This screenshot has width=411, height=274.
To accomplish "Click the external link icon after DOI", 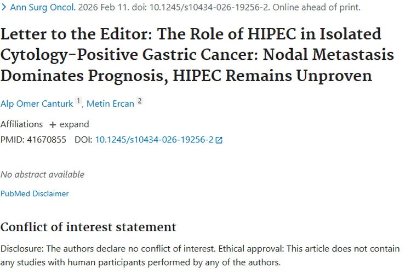I will (x=219, y=140).
